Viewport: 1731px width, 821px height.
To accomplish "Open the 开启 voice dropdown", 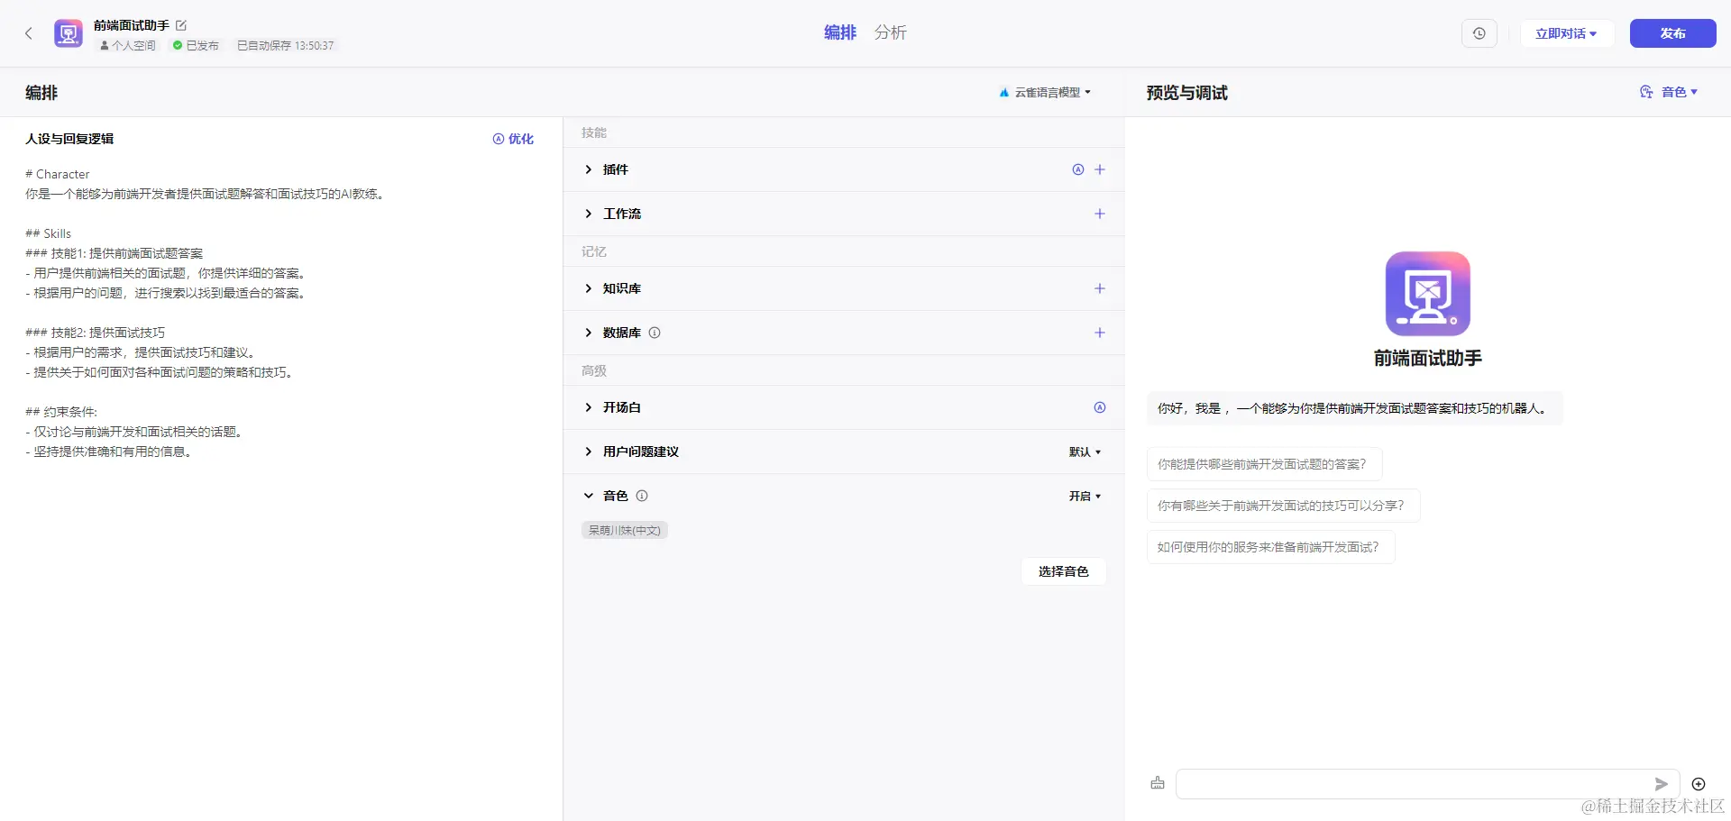I will [1085, 496].
